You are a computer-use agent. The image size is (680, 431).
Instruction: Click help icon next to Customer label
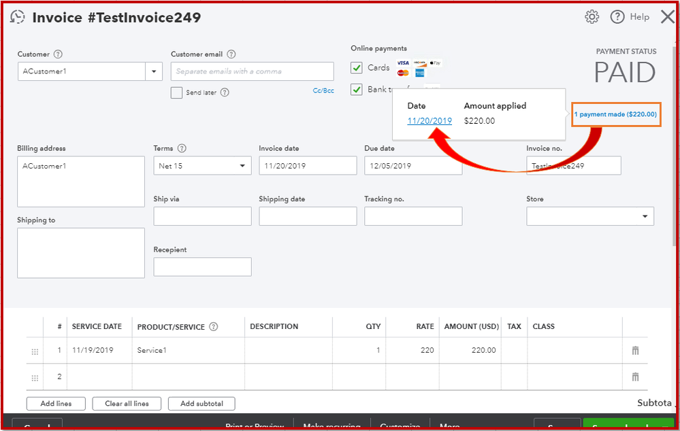(x=58, y=54)
